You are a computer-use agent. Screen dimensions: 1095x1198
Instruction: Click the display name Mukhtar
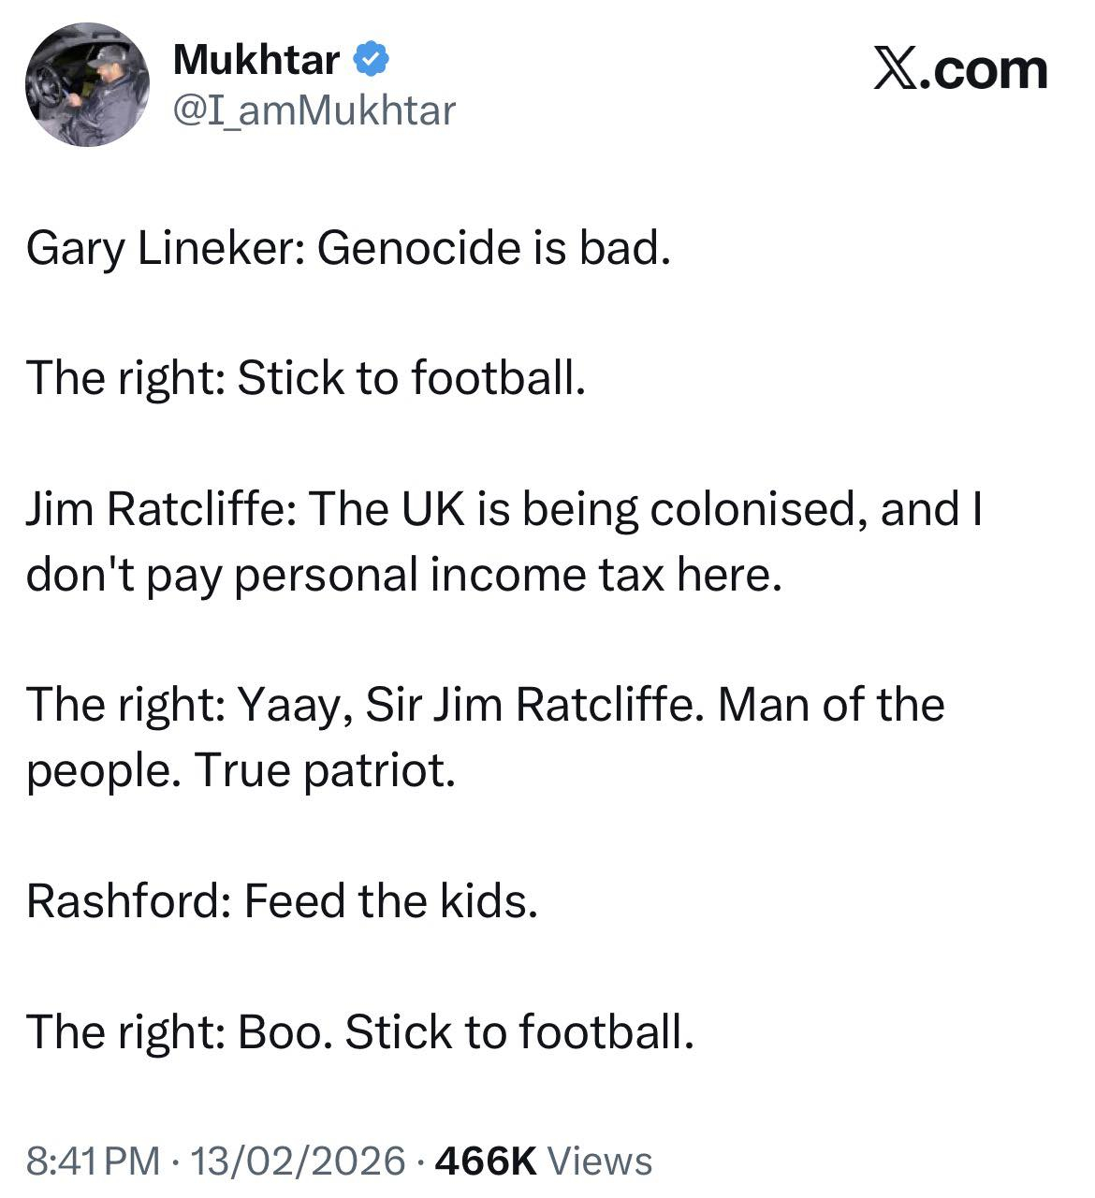(x=256, y=61)
